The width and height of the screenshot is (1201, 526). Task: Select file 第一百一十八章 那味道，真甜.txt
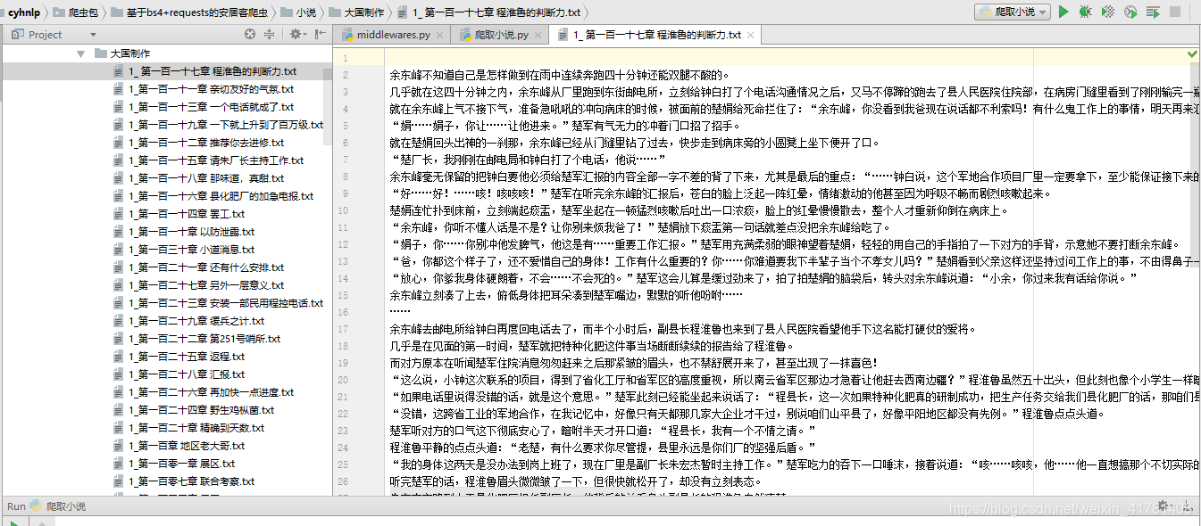tap(200, 178)
